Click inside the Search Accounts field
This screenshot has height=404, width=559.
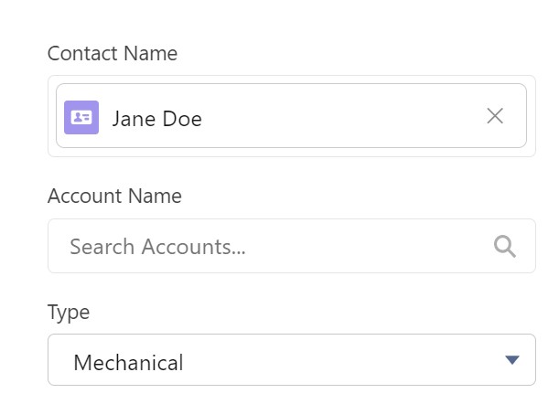pos(274,246)
